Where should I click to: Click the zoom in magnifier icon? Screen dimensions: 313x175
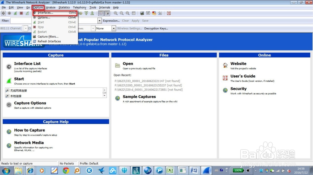click(x=115, y=13)
